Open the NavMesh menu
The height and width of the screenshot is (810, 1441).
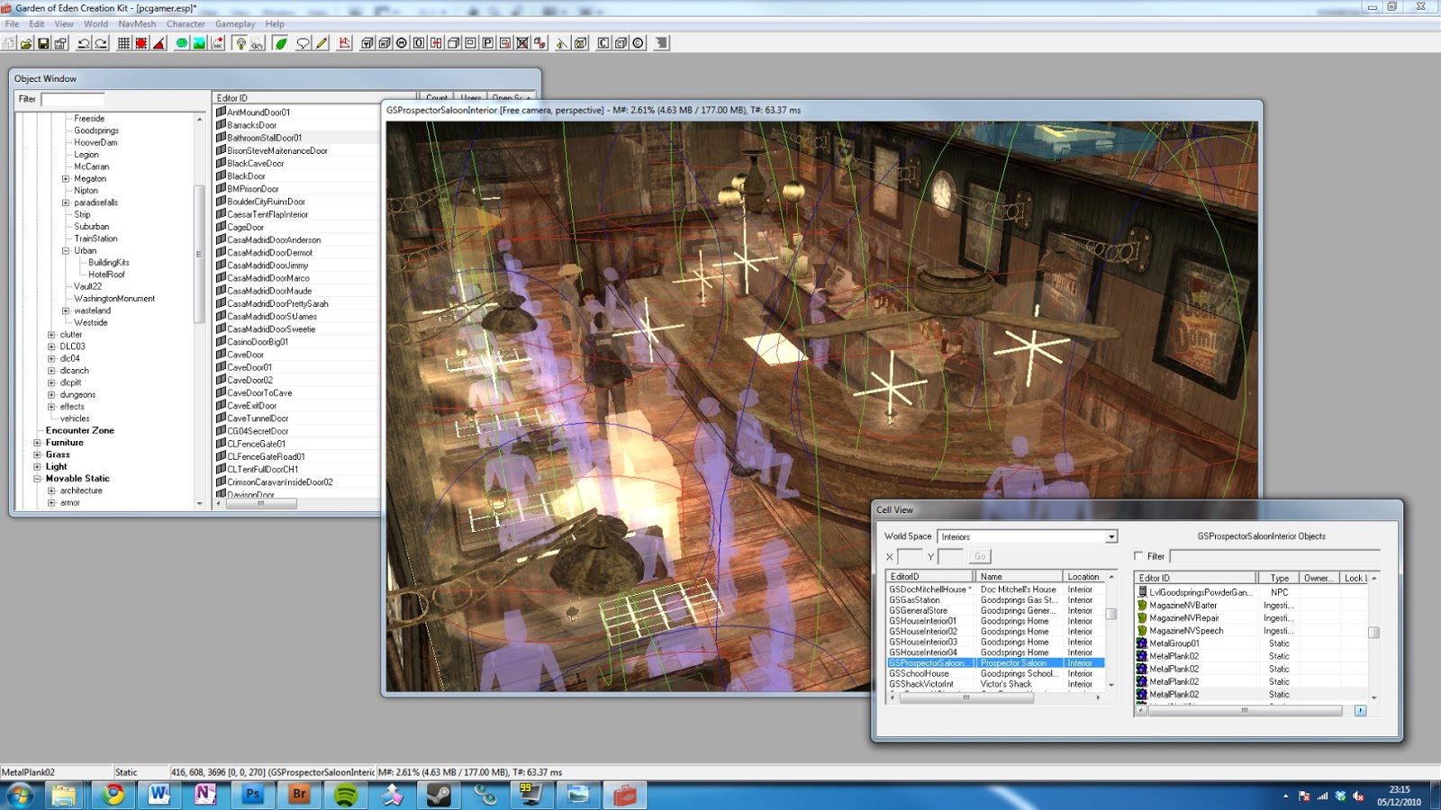[137, 23]
